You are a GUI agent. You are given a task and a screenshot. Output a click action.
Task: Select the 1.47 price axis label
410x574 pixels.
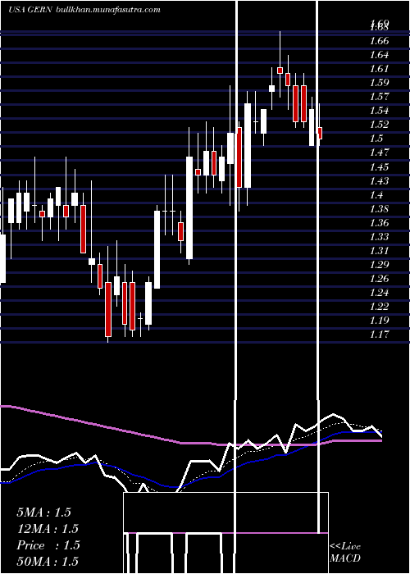[379, 153]
